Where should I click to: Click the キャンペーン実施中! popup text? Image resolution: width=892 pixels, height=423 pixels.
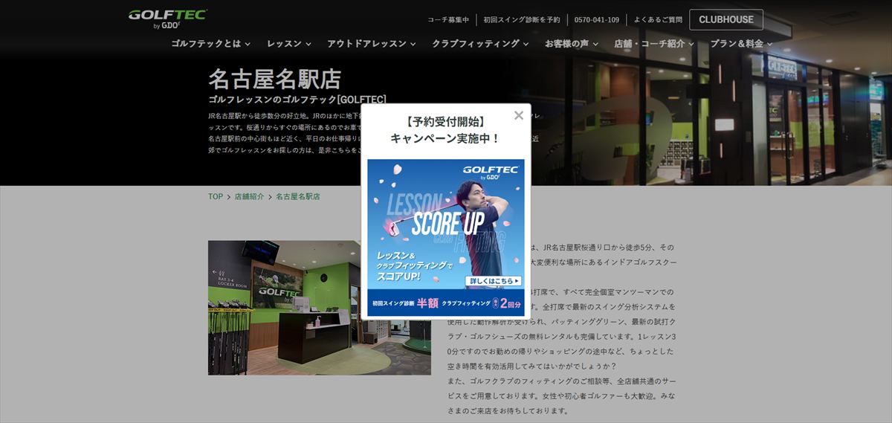(x=446, y=138)
